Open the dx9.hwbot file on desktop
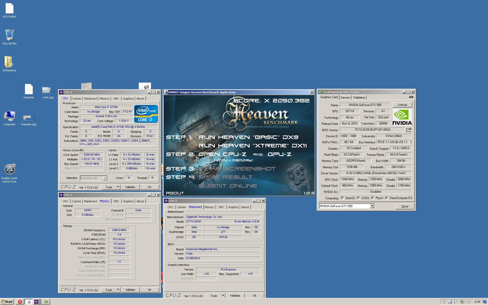Image resolution: width=488 pixels, height=305 pixels. click(x=9, y=11)
